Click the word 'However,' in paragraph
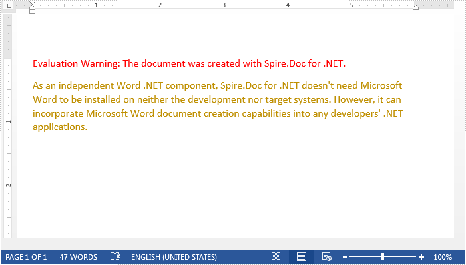The width and height of the screenshot is (466, 265). tap(354, 99)
